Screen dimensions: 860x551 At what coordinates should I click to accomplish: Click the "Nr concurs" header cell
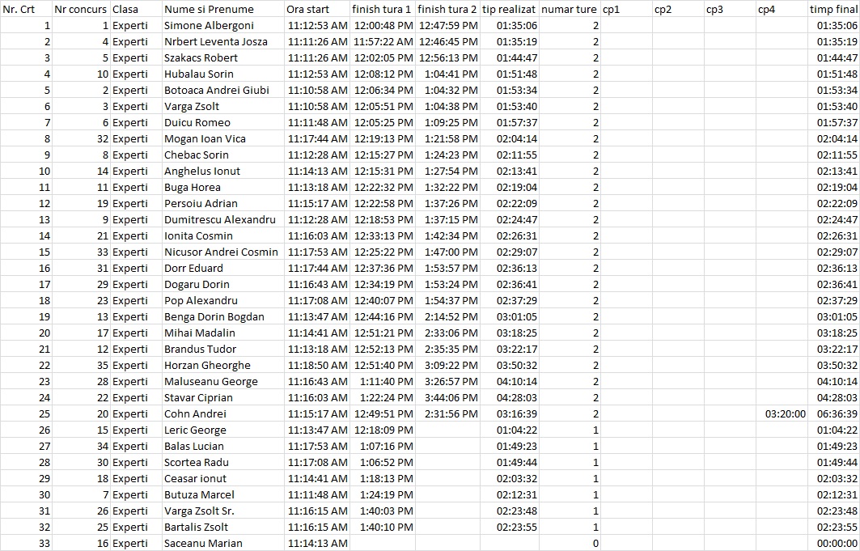[x=80, y=9]
